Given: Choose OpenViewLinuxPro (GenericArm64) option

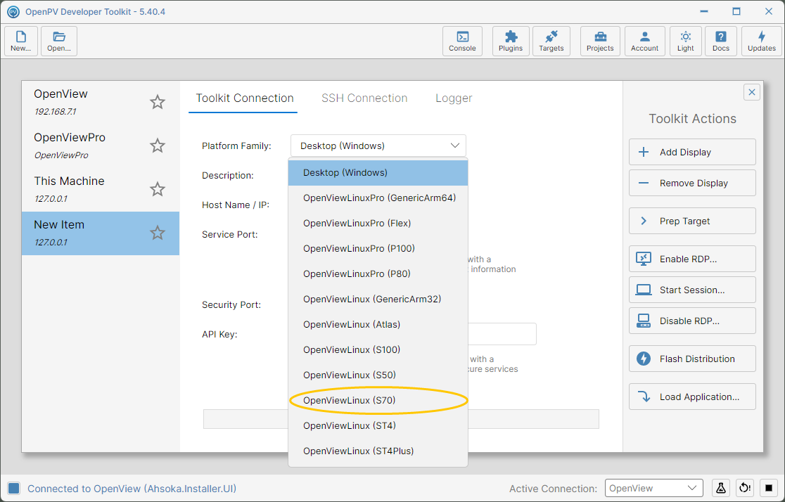Looking at the screenshot, I should 378,198.
